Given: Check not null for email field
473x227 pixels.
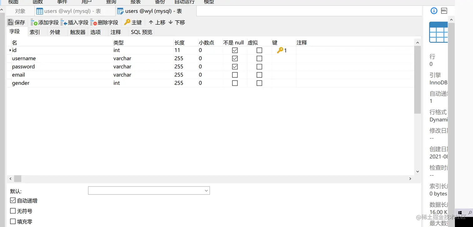Looking at the screenshot, I should tap(235, 75).
